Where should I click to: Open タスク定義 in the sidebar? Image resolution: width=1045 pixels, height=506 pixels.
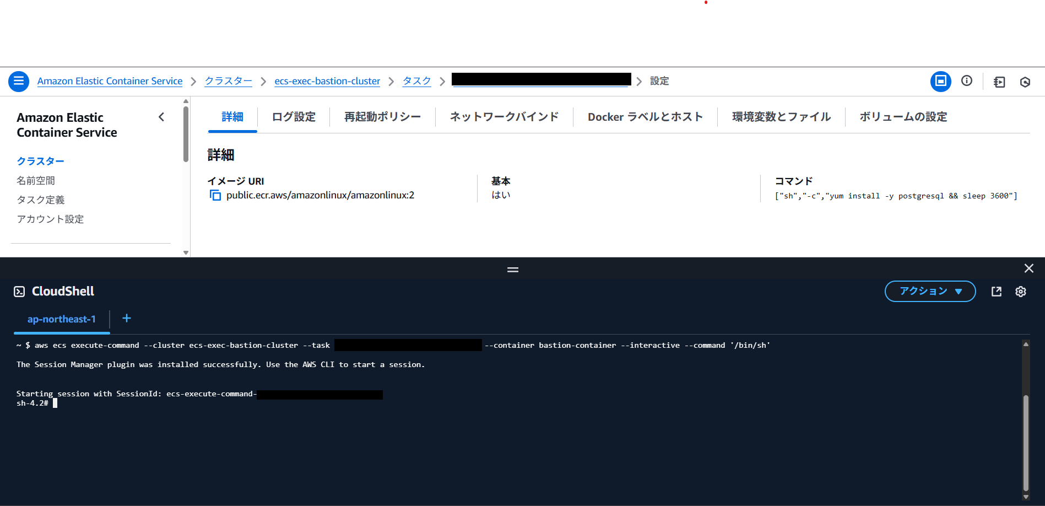pyautogui.click(x=41, y=200)
